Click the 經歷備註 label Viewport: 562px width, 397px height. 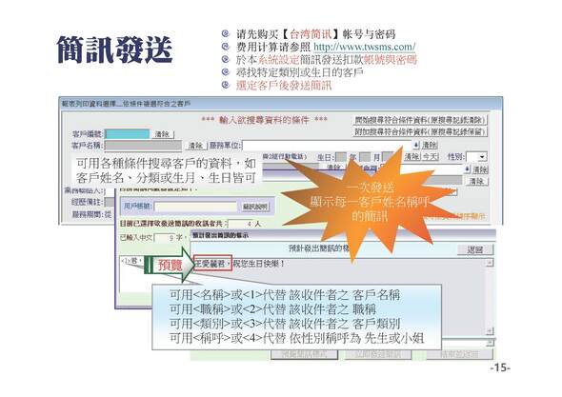[87, 202]
